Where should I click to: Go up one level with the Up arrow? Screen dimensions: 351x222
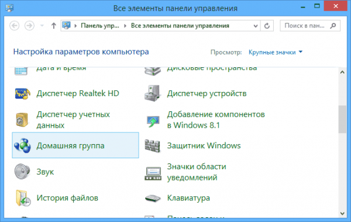pyautogui.click(x=54, y=26)
